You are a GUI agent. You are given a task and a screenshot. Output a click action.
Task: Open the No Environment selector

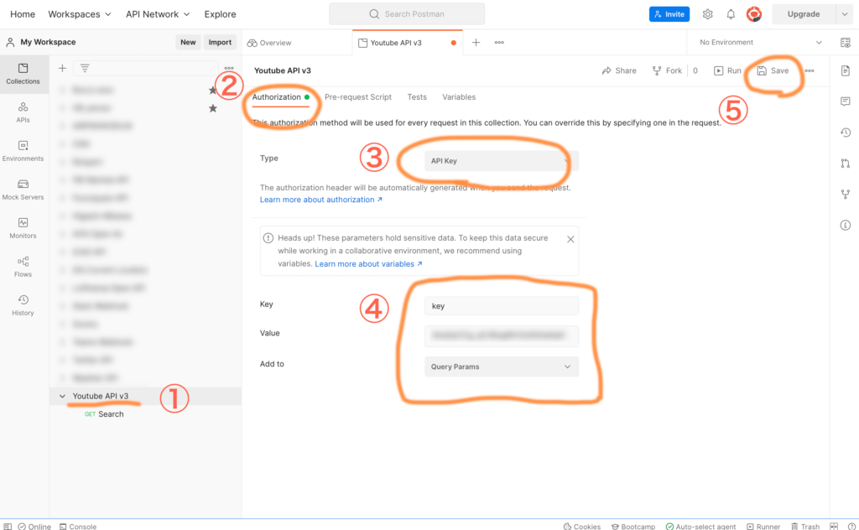tap(760, 42)
